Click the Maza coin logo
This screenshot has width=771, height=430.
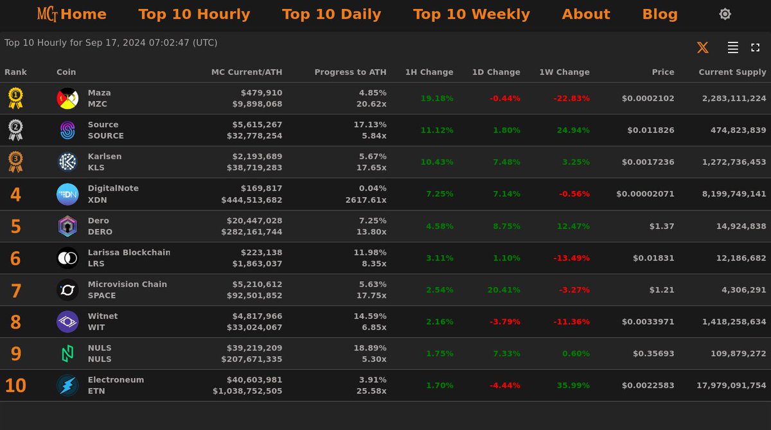point(67,98)
